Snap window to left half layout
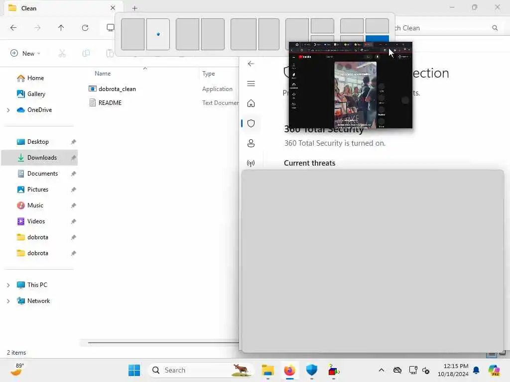Viewport: 510px width, 382px height. click(x=132, y=34)
